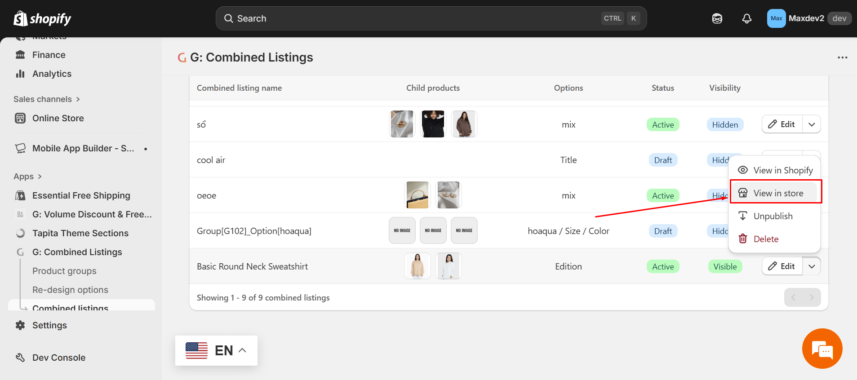
Task: Click Group[G102]_Option[hoaqua] listing name
Action: pyautogui.click(x=254, y=231)
